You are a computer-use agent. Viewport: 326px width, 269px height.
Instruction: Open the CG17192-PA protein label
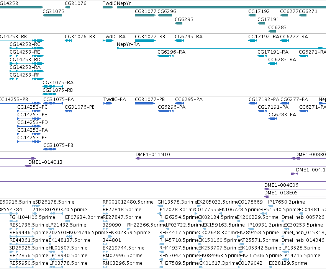pyautogui.click(x=264, y=99)
